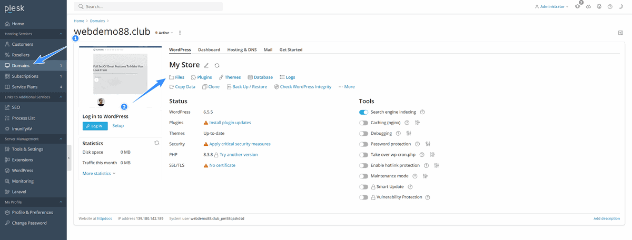Image resolution: width=632 pixels, height=240 pixels.
Task: Open the help question mark in header
Action: (x=610, y=6)
